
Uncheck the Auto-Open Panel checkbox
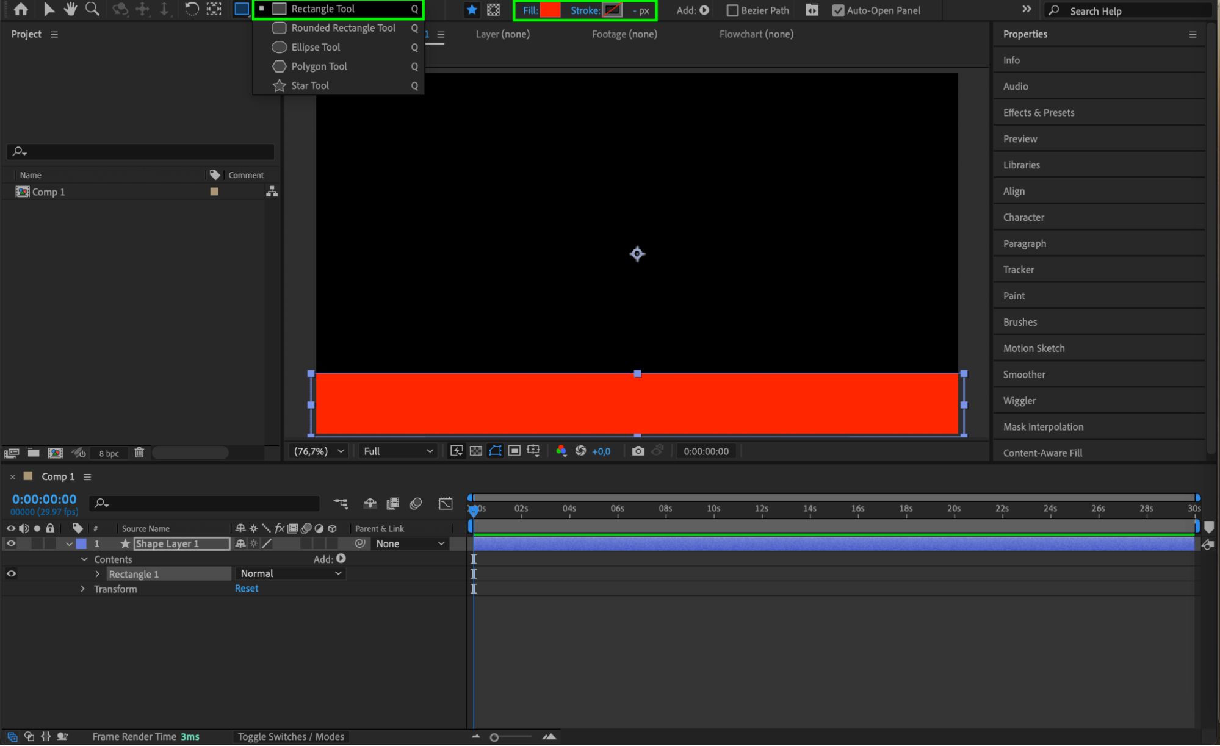(838, 10)
